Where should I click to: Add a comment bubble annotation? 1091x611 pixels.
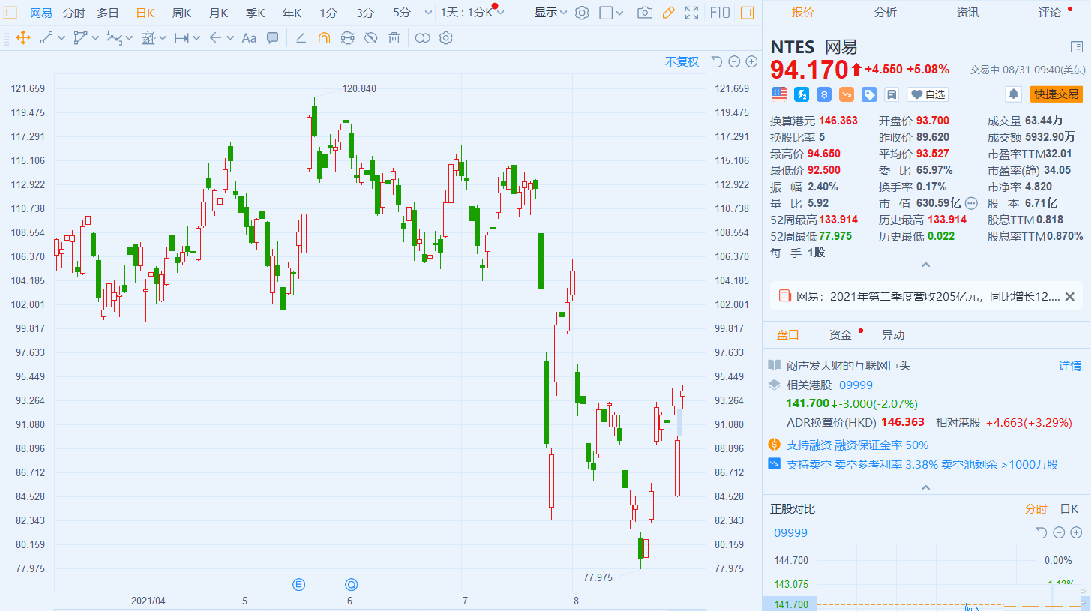(x=273, y=38)
